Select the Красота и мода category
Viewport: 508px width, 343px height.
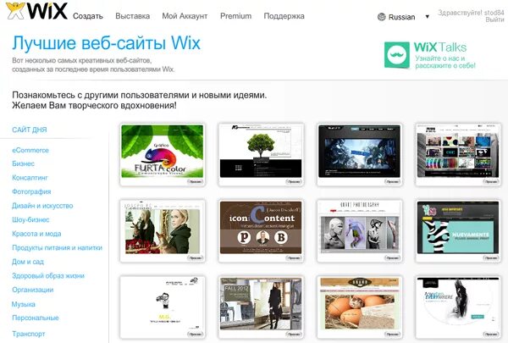pyautogui.click(x=36, y=234)
